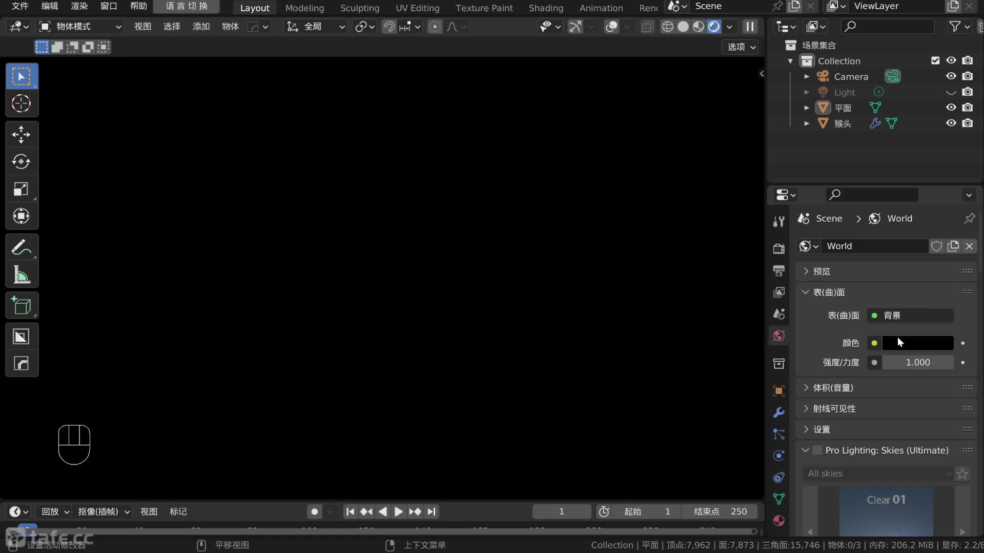Expand the Camera tree item
This screenshot has width=984, height=553.
pos(807,76)
